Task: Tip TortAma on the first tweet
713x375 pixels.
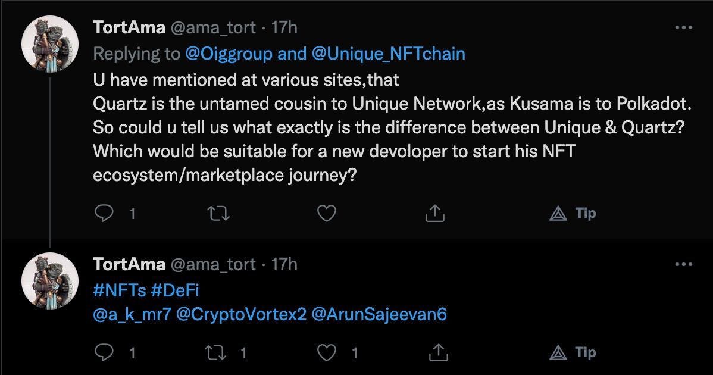Action: 573,212
